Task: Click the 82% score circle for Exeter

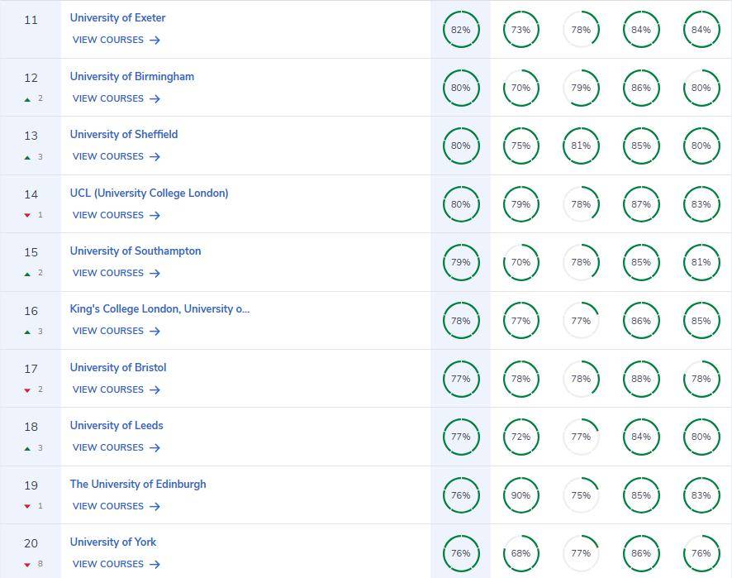Action: pyautogui.click(x=461, y=30)
